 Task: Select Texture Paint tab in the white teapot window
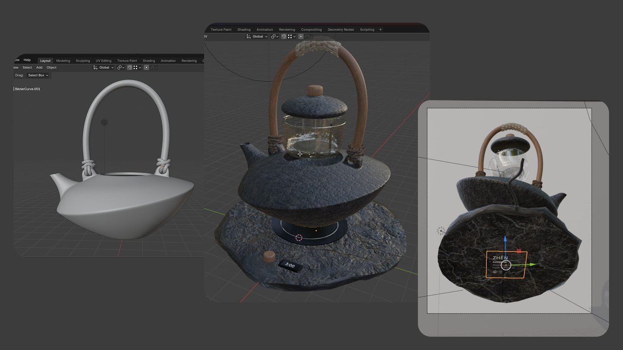127,61
